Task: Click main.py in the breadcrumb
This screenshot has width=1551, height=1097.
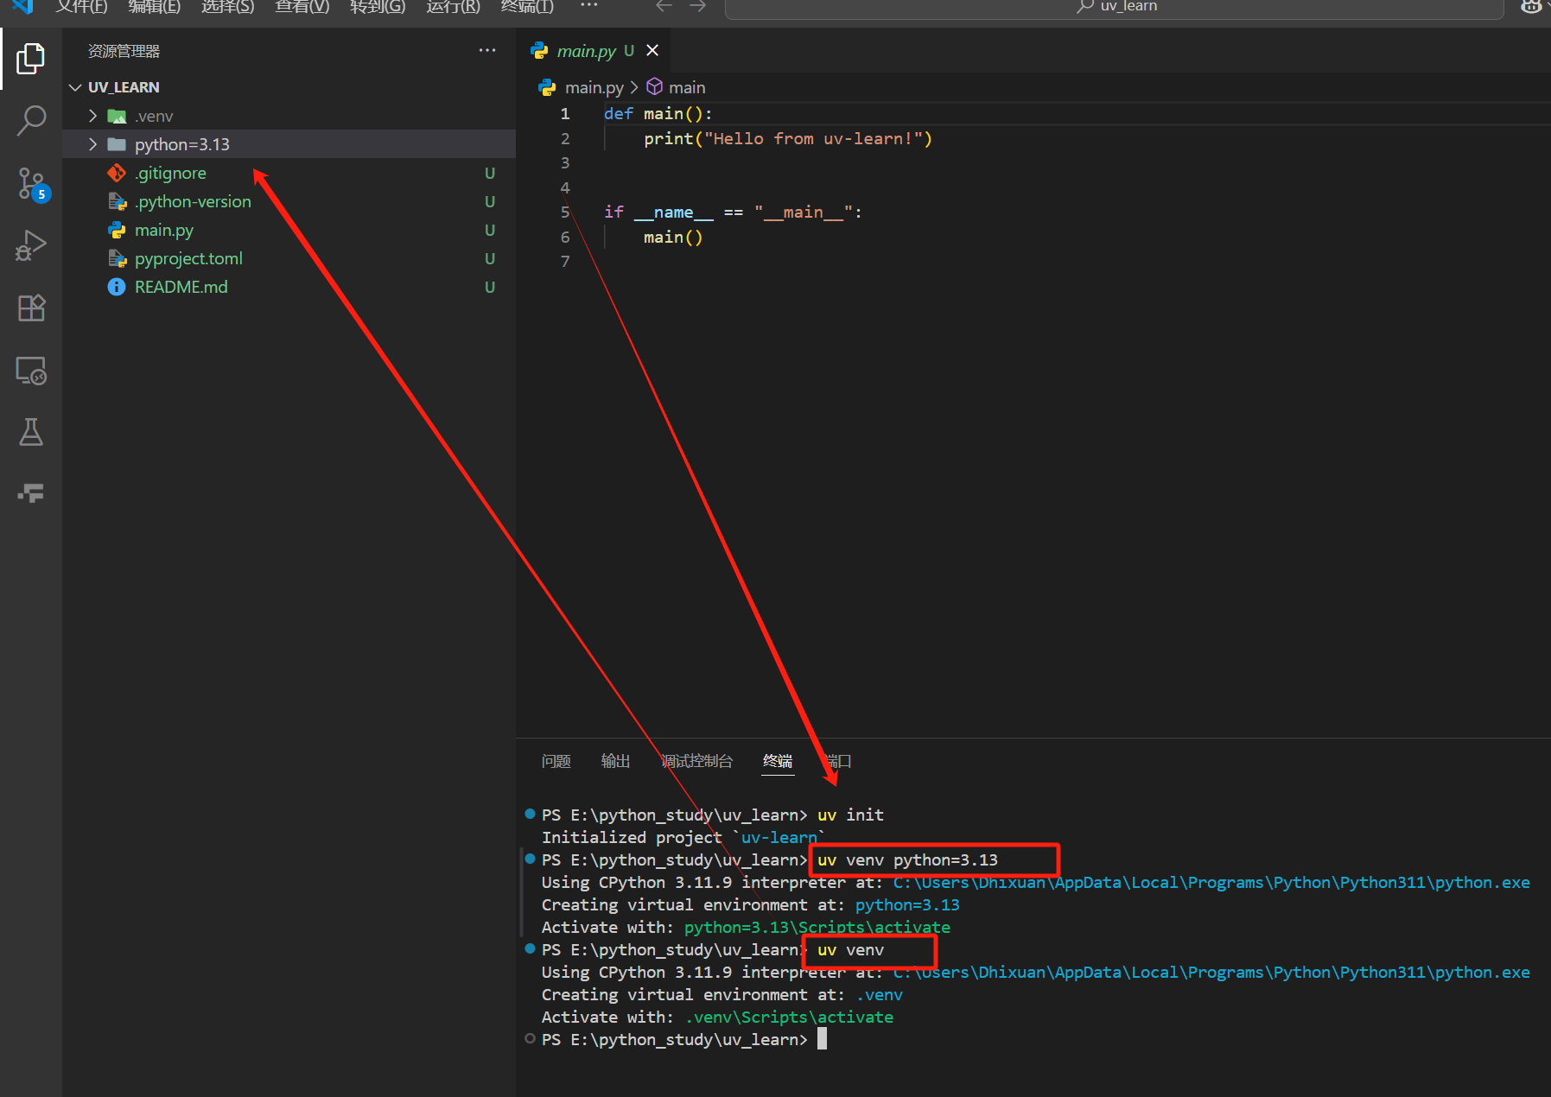Action: 594,87
